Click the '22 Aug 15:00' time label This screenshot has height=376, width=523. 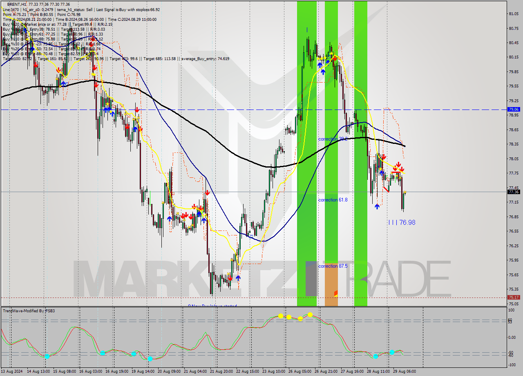(248, 372)
